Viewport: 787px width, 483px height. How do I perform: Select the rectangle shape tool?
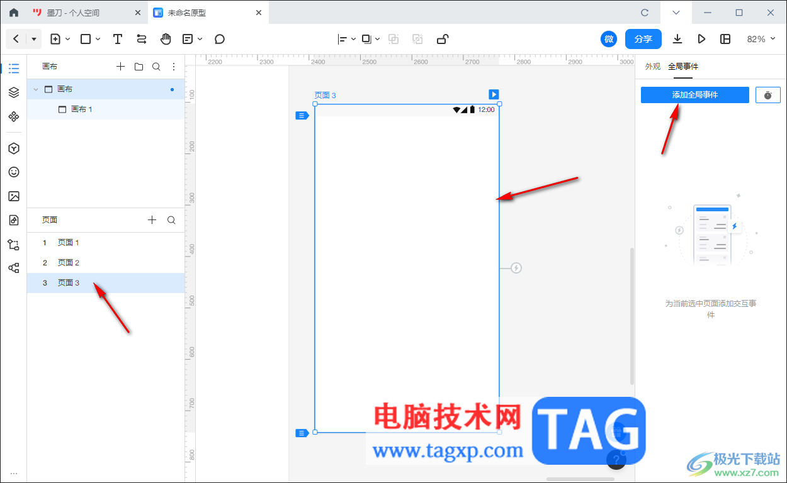coord(86,39)
